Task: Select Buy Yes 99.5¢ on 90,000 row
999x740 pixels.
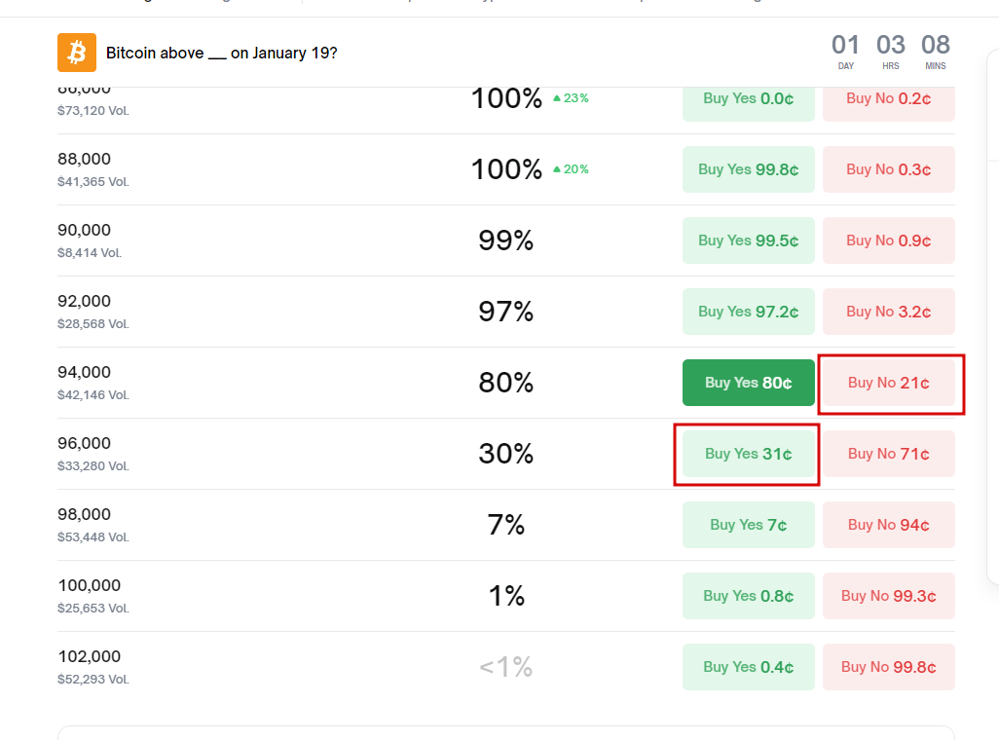Action: tap(748, 240)
